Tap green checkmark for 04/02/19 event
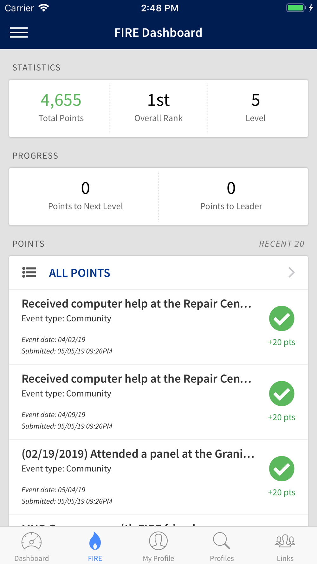This screenshot has width=317, height=564. tap(281, 318)
